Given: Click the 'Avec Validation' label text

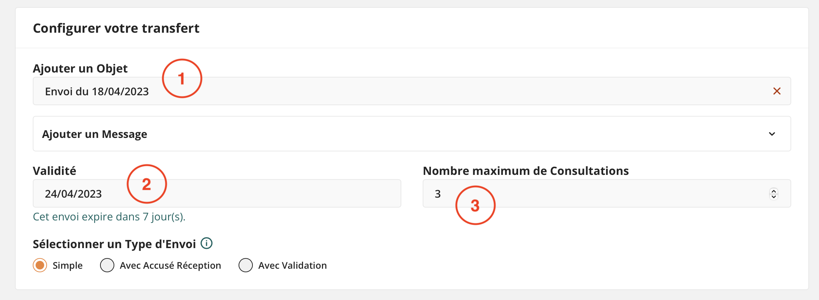Looking at the screenshot, I should click(x=292, y=266).
